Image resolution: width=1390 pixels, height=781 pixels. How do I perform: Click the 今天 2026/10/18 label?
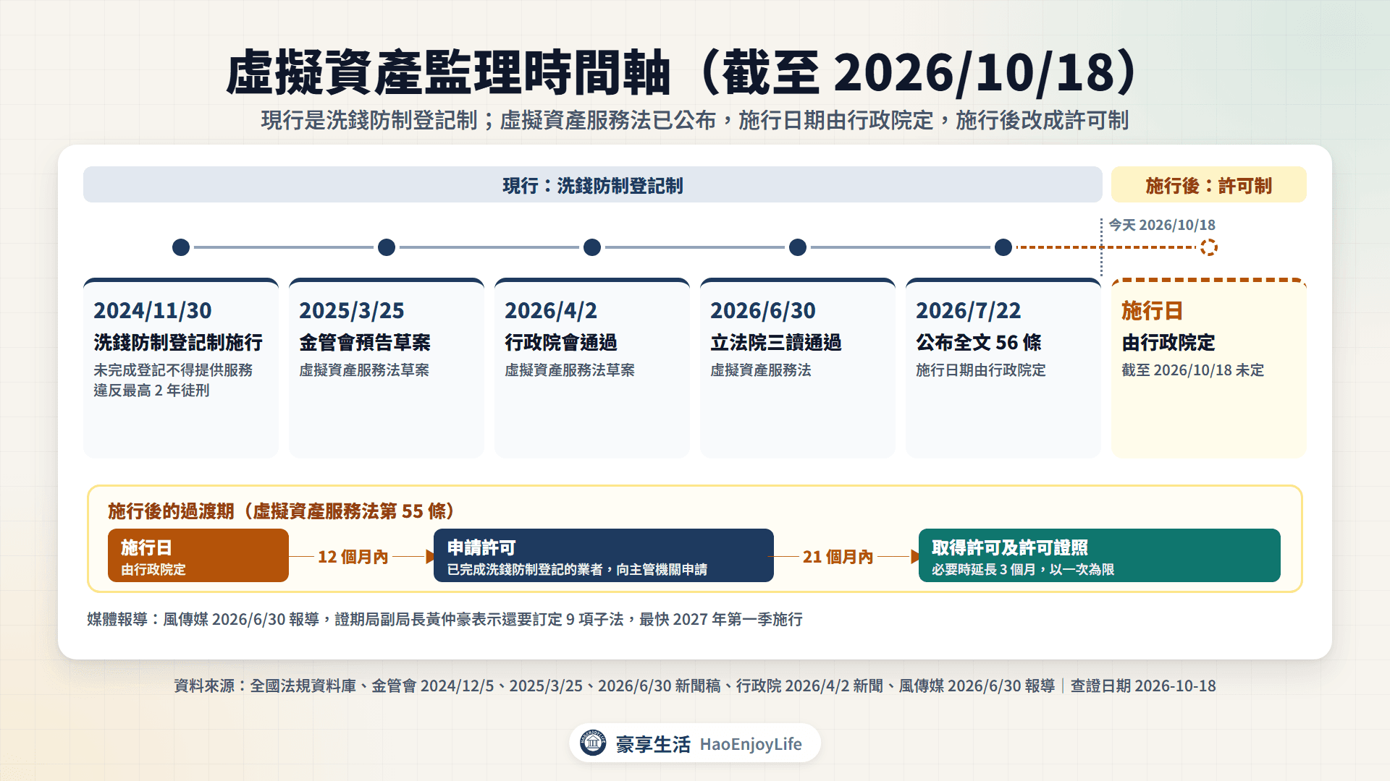click(1162, 225)
